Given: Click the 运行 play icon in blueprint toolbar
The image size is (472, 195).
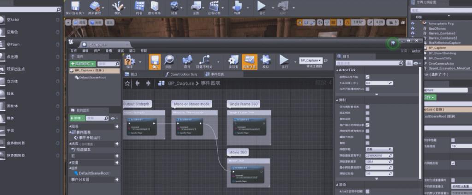Looking at the screenshot, I should click(x=284, y=60).
